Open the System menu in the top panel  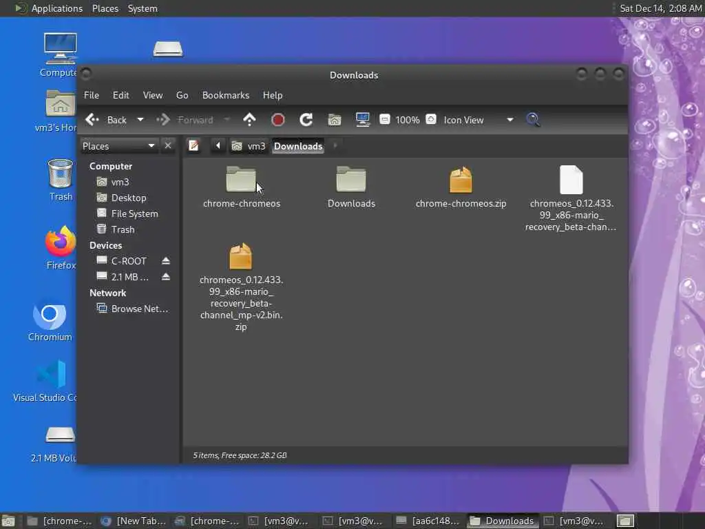(143, 8)
